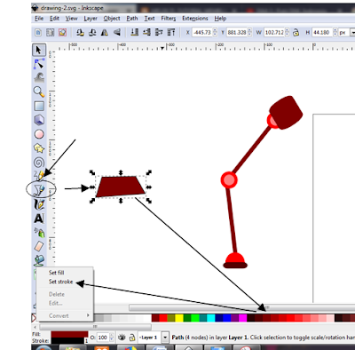
Task: Raise selection one step
Action: coord(159,32)
